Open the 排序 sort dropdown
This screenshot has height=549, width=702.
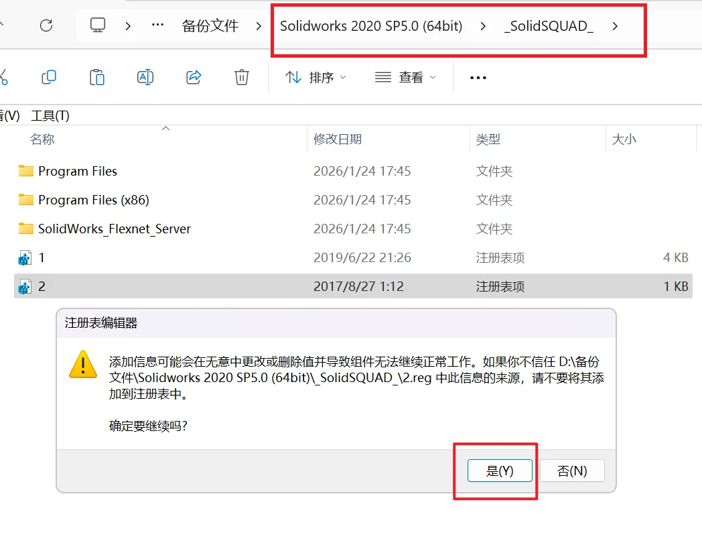click(316, 78)
